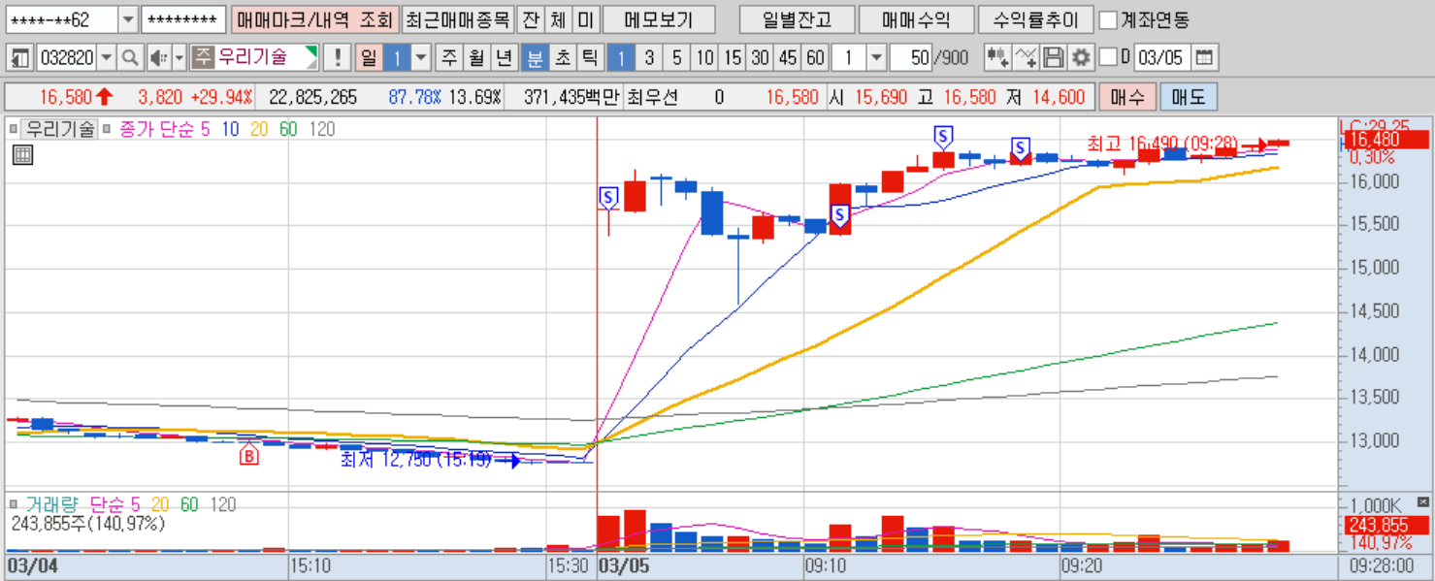Click the S marker near 09:10 candle
Screen dimensions: 1435x581
point(840,214)
